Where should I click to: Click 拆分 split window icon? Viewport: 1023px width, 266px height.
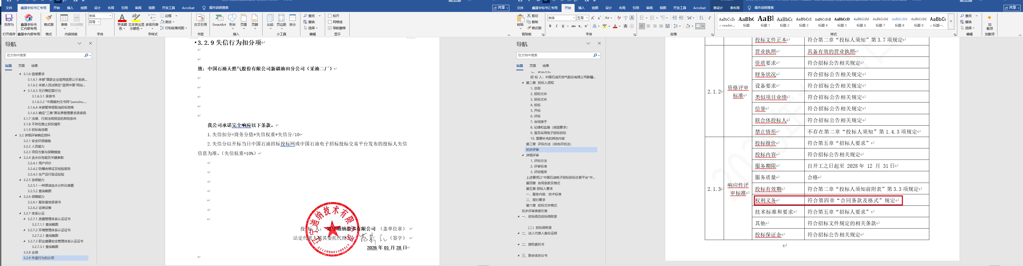[x=293, y=20]
